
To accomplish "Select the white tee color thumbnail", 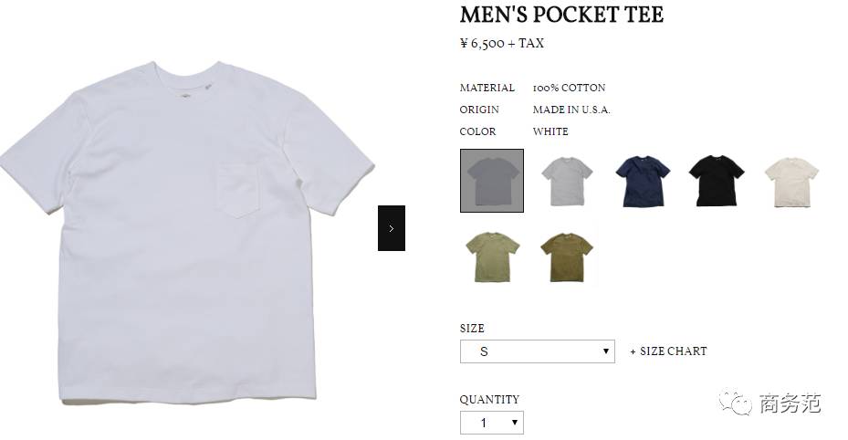I will [x=492, y=181].
